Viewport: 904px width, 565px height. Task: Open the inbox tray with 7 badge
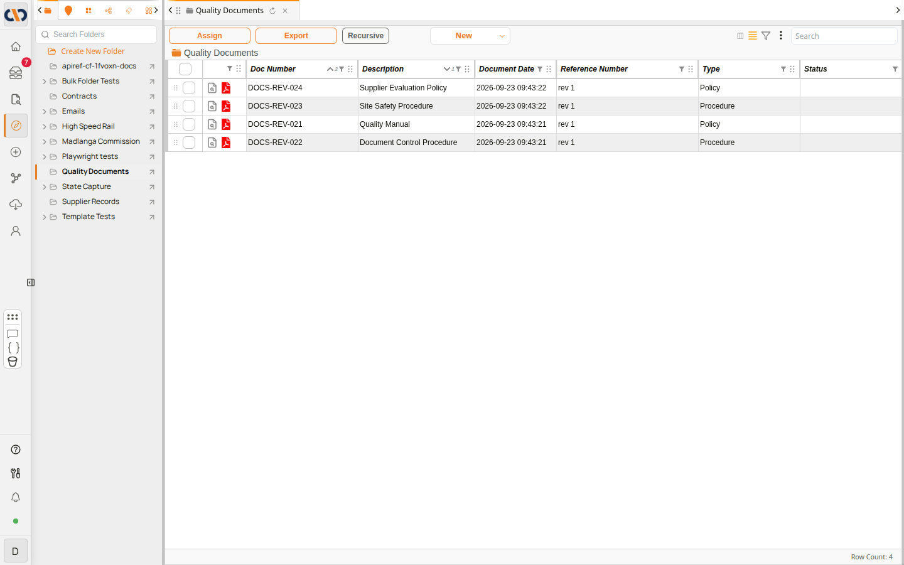pos(16,73)
